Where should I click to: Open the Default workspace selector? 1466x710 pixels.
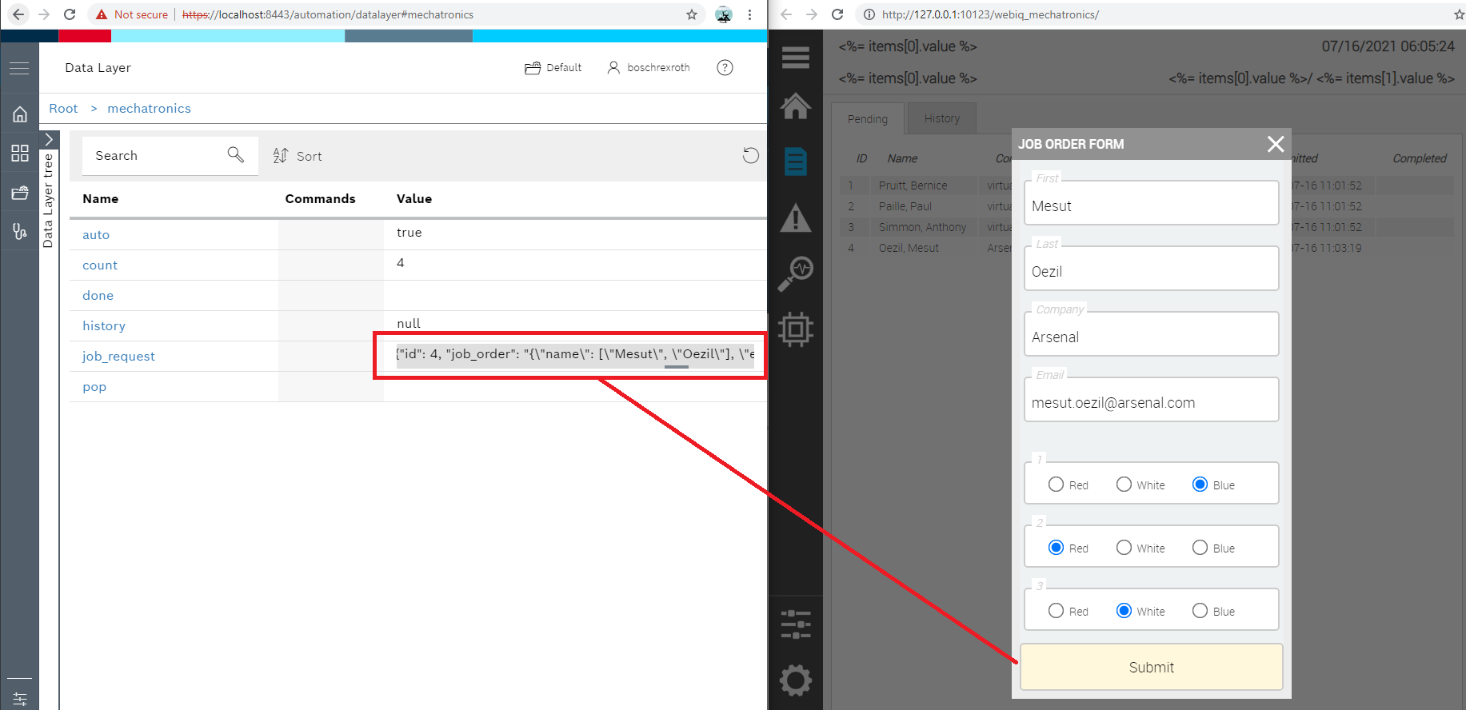[x=553, y=68]
